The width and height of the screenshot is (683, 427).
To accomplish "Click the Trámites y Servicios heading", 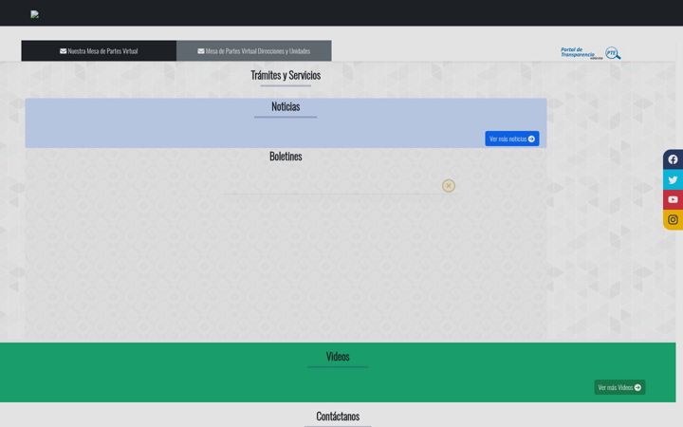I will (x=286, y=75).
